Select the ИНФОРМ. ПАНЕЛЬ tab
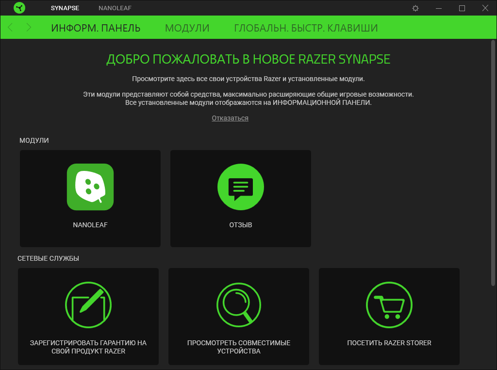Image resolution: width=497 pixels, height=370 pixels. [x=96, y=28]
